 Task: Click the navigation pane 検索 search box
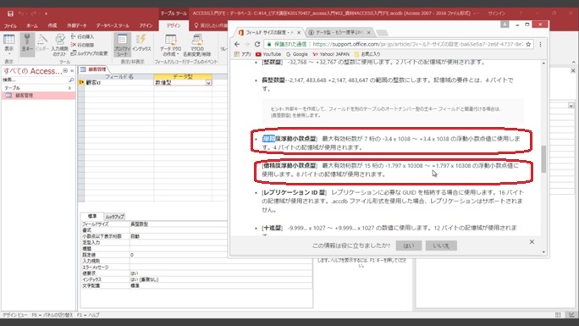[35, 80]
